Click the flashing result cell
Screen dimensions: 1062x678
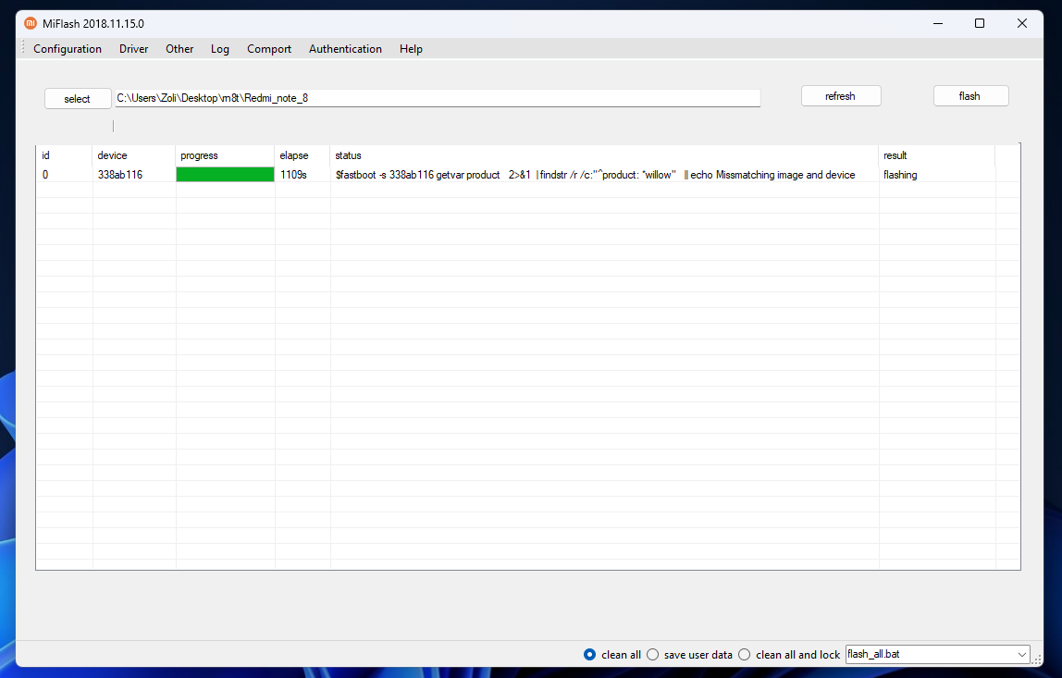point(900,175)
